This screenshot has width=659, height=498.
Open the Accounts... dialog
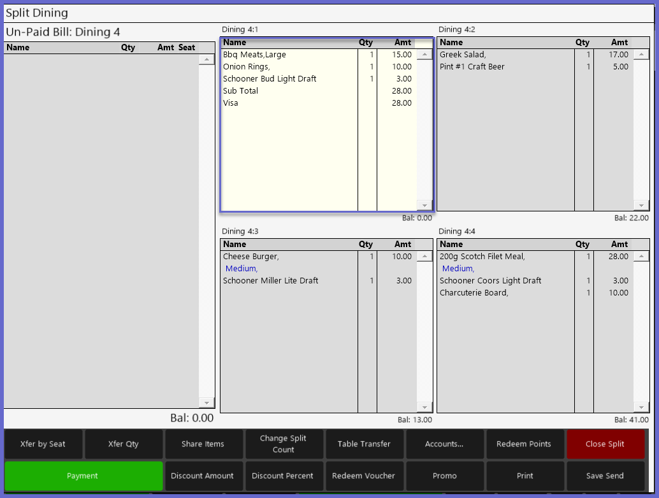(444, 444)
